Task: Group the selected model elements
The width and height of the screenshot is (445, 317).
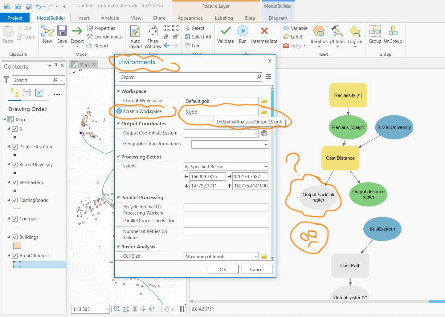Action: pyautogui.click(x=375, y=34)
